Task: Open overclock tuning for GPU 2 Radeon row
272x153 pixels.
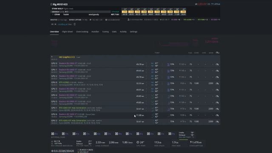Action: click(217, 77)
